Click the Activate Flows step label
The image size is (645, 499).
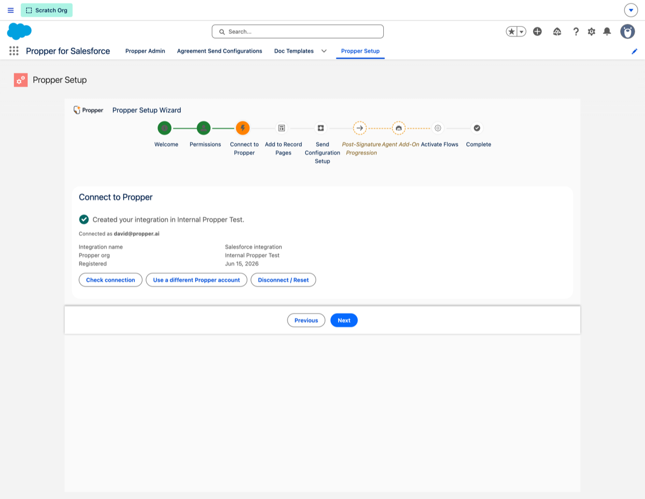(440, 145)
